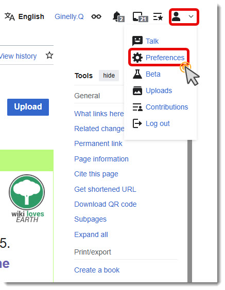Open the English language selector
The height and width of the screenshot is (290, 225).
click(24, 16)
